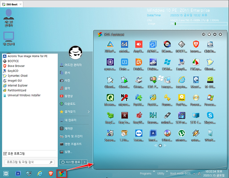This screenshot has height=178, width=229.
Task: Launch the Skype icon
Action: (210, 115)
